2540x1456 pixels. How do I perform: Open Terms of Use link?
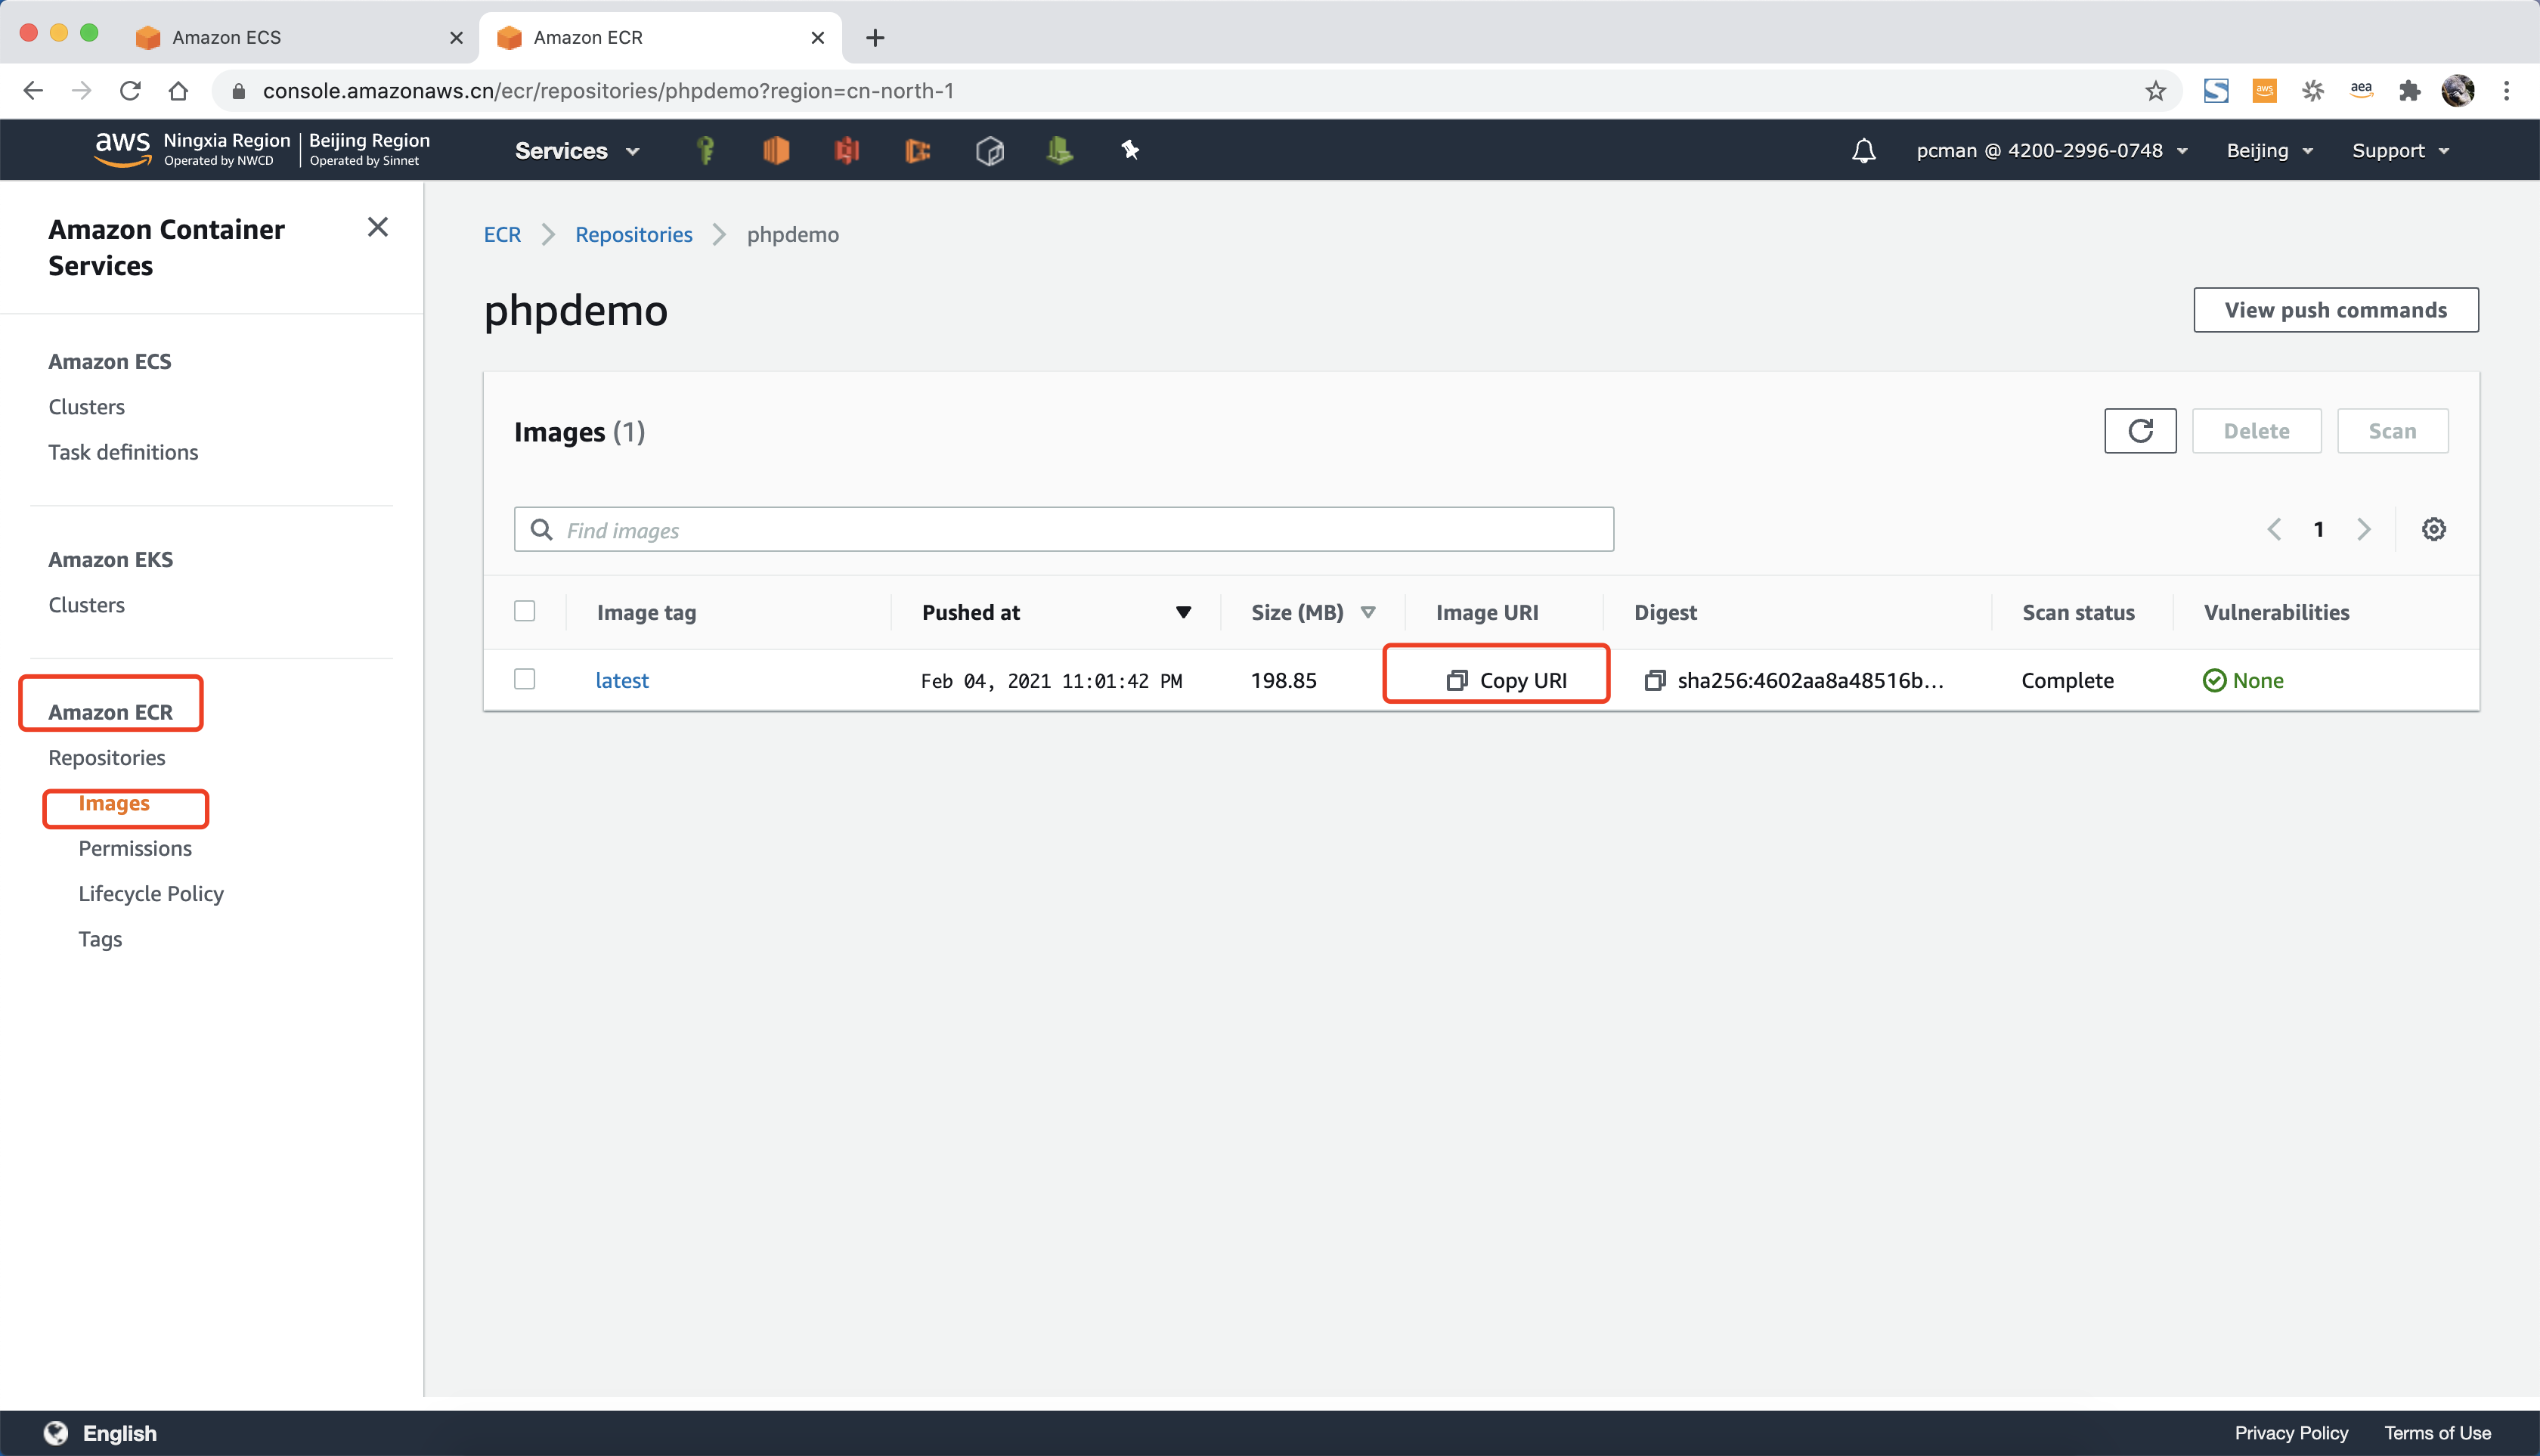click(2437, 1433)
